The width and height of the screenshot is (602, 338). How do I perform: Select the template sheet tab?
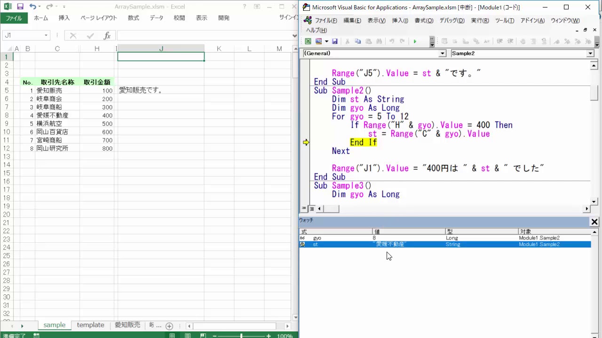pyautogui.click(x=90, y=325)
